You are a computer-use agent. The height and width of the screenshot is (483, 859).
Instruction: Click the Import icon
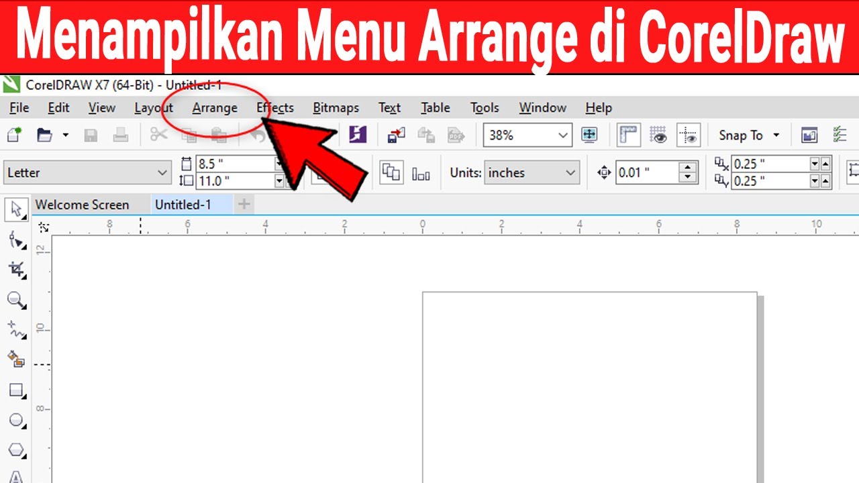tap(397, 135)
